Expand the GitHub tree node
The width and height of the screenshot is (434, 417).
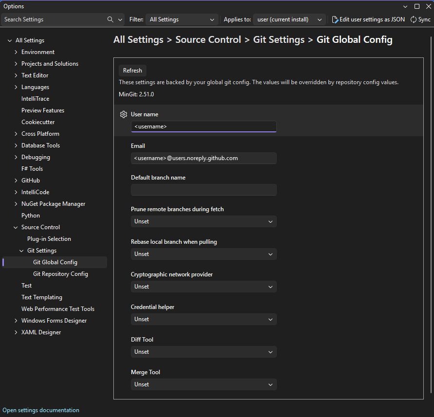pyautogui.click(x=16, y=180)
